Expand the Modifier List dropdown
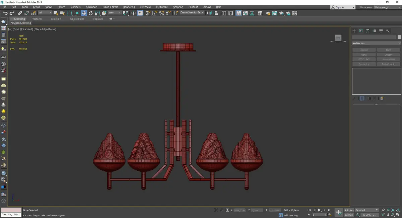This screenshot has height=218, width=402. coord(376,43)
